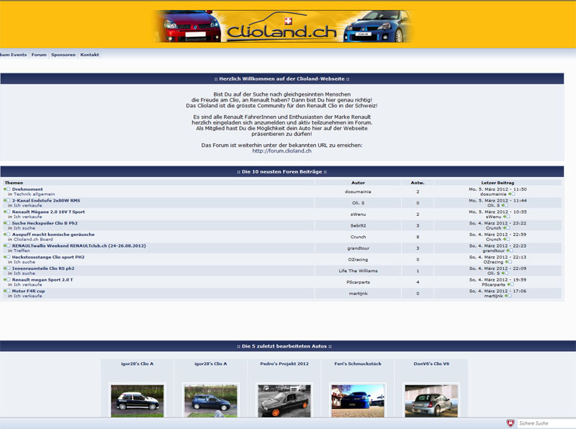Click author OZracing in the Autor column
This screenshot has height=429, width=576.
[x=358, y=259]
